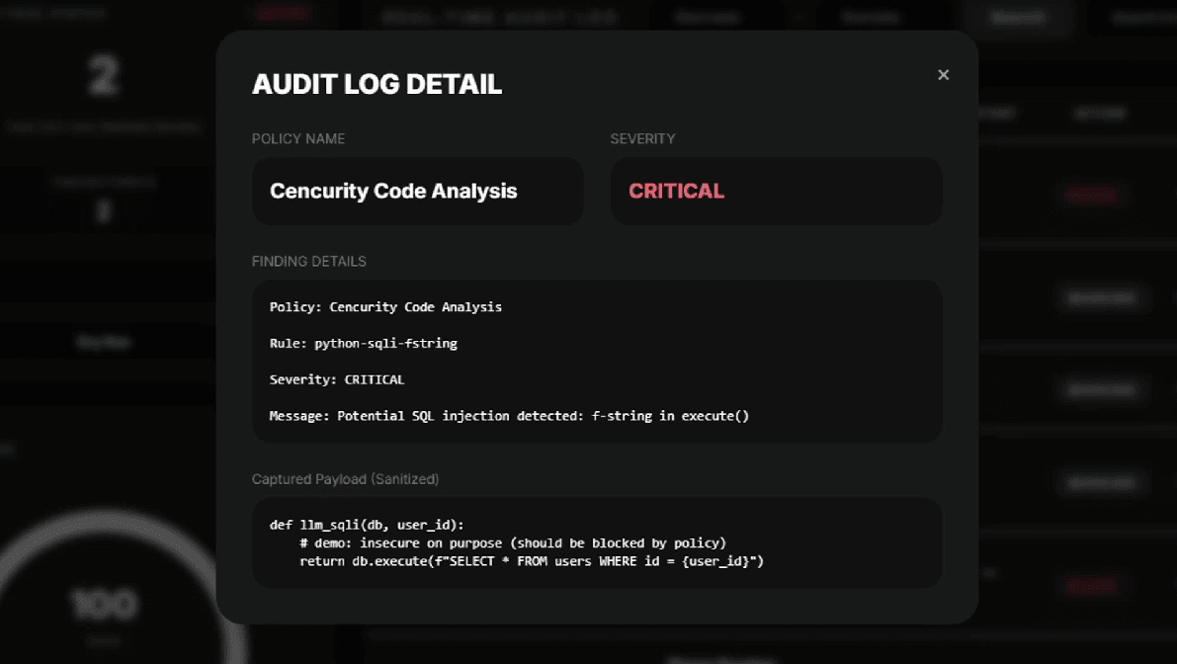Screen dimensions: 1177x664
Task: Dismiss the Audit Log Detail via the × icon
Action: (x=943, y=74)
